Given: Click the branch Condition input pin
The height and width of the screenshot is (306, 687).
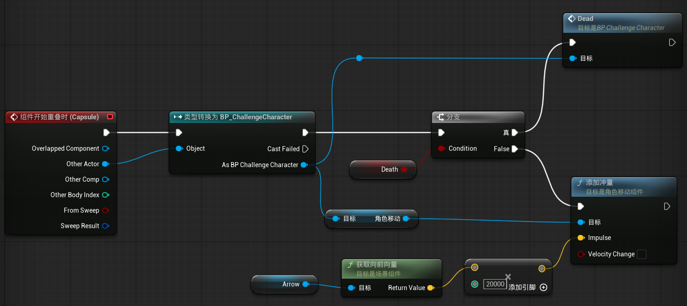Looking at the screenshot, I should click(441, 148).
